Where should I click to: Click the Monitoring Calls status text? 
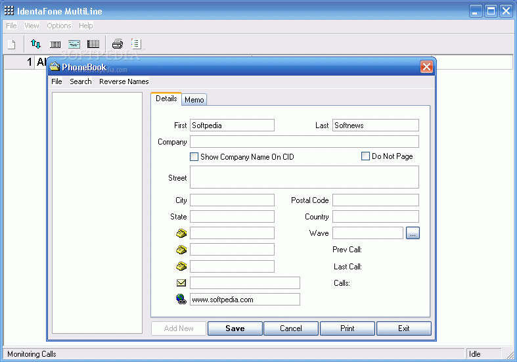[32, 354]
